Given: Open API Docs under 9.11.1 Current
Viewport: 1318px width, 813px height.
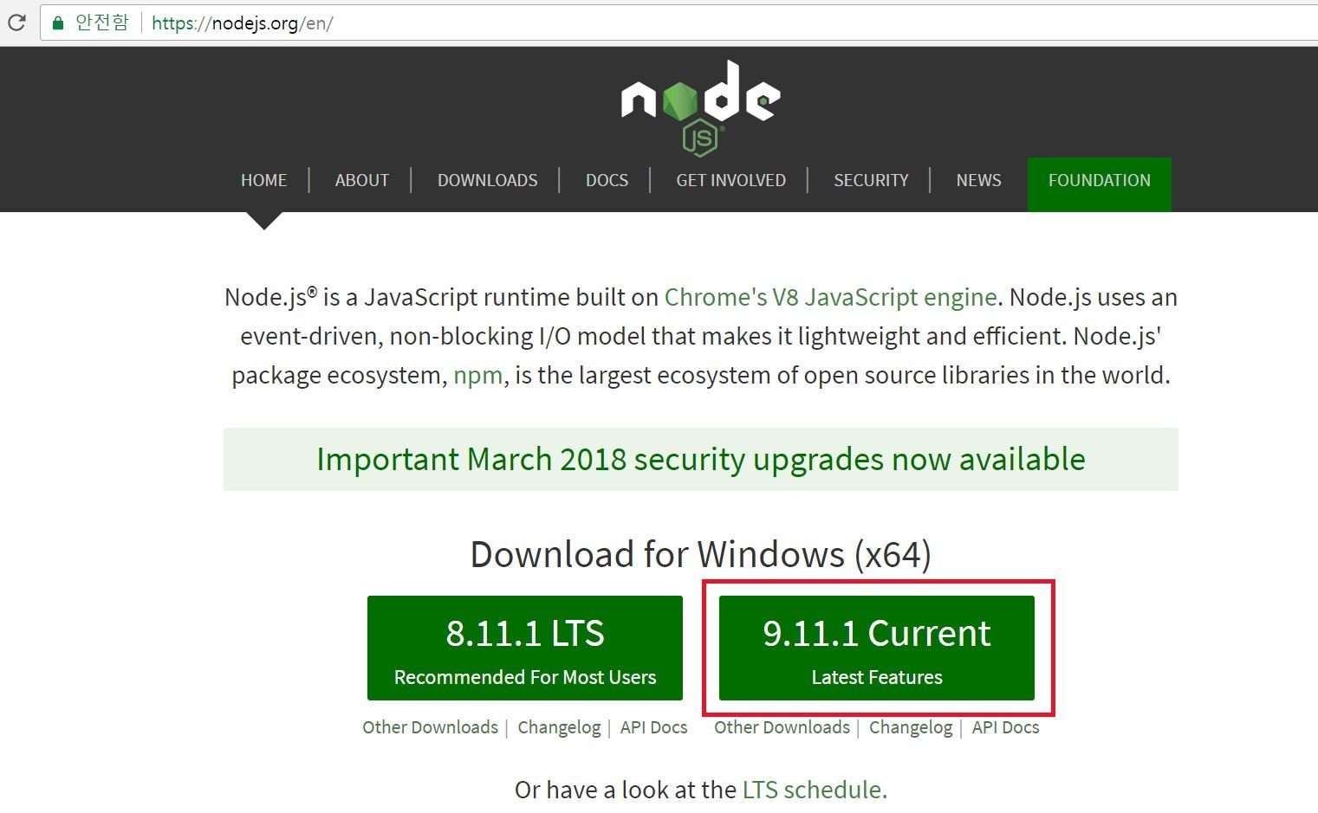Looking at the screenshot, I should (1005, 727).
